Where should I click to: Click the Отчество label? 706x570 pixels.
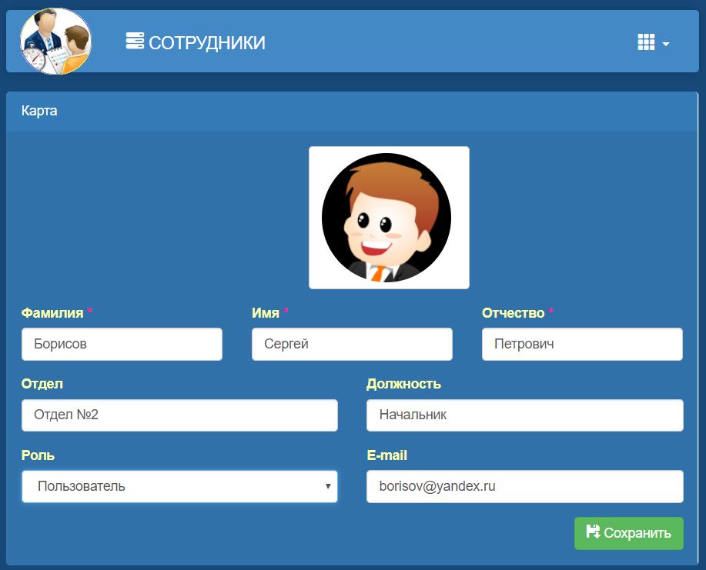click(514, 312)
